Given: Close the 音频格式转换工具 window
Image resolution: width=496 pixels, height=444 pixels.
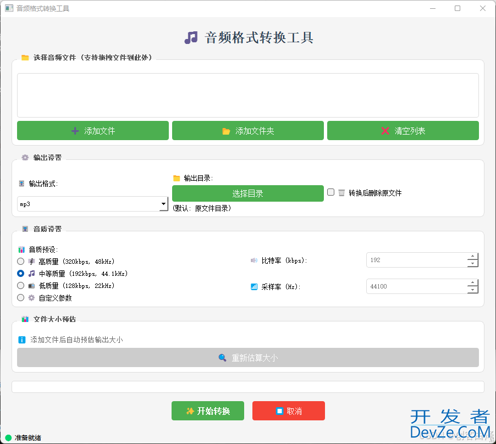Looking at the screenshot, I should point(482,8).
